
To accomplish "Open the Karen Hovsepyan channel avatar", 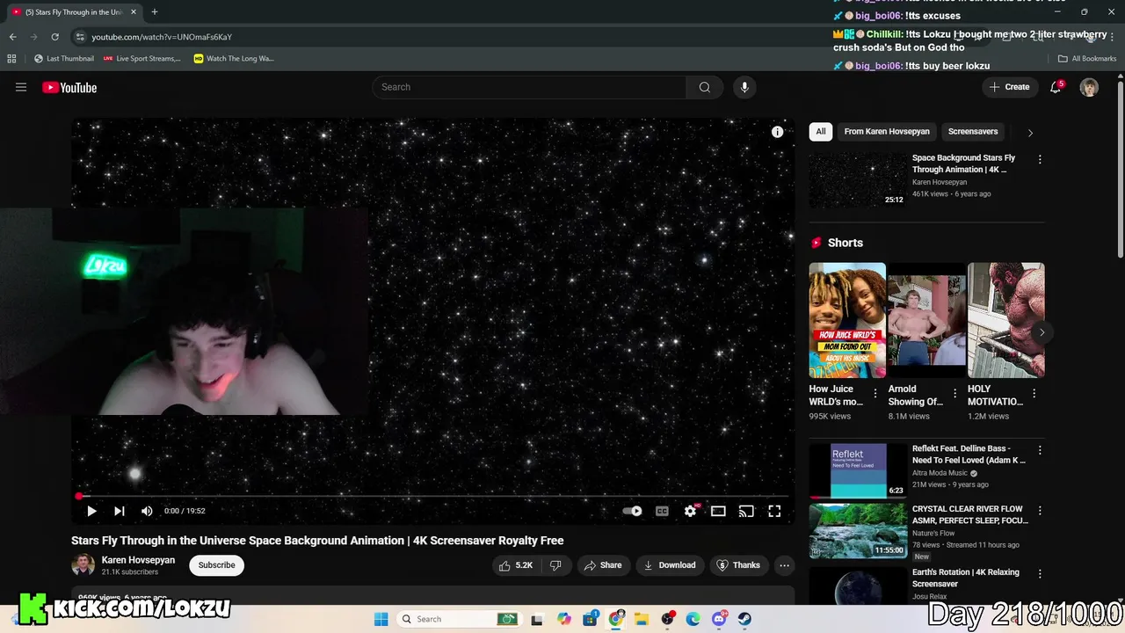I will click(x=83, y=565).
